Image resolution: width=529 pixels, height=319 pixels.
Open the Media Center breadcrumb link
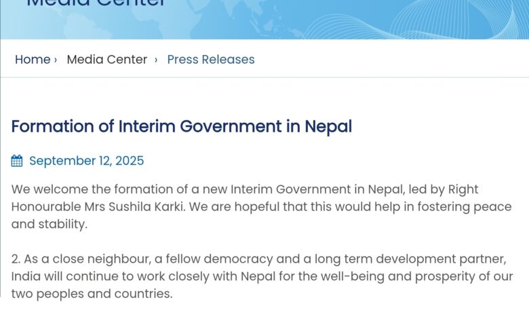pos(106,60)
